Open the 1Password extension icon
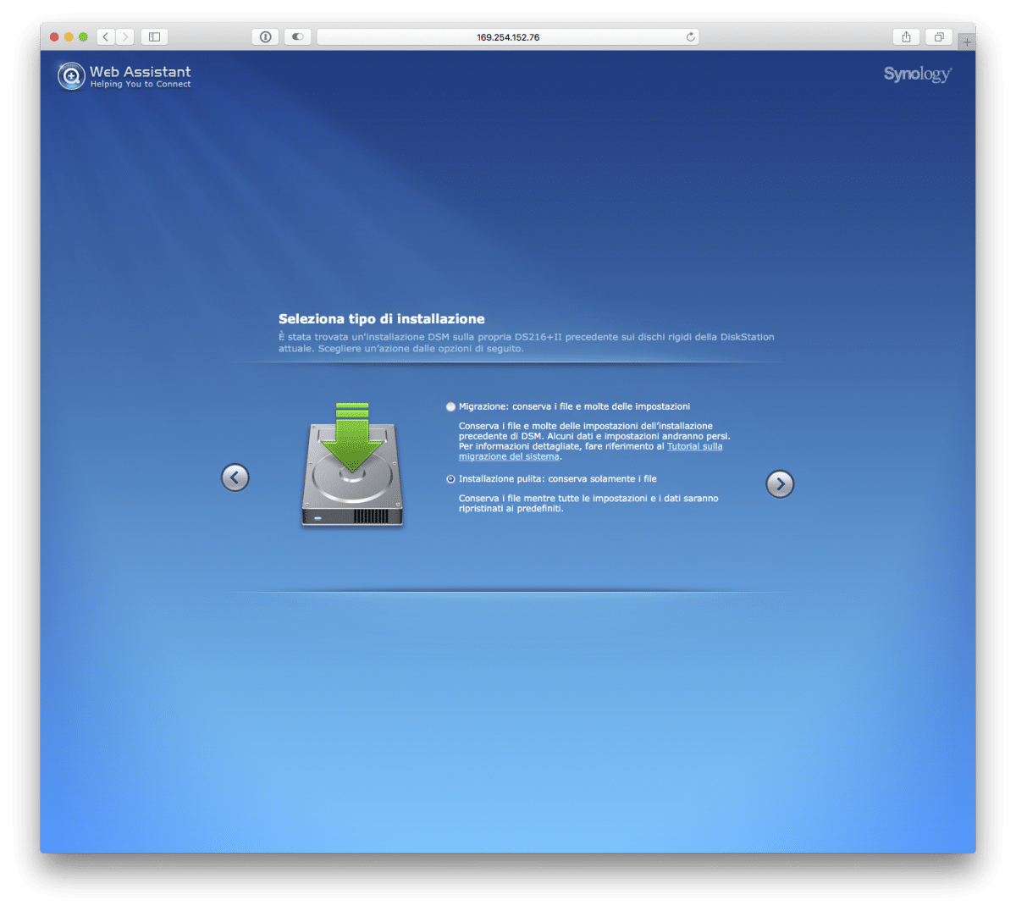1016x911 pixels. (265, 36)
